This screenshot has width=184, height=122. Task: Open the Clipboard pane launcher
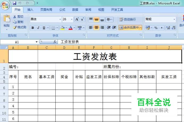[x=26, y=35]
